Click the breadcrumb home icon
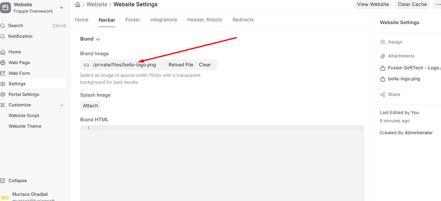This screenshot has width=441, height=201. coord(78,4)
